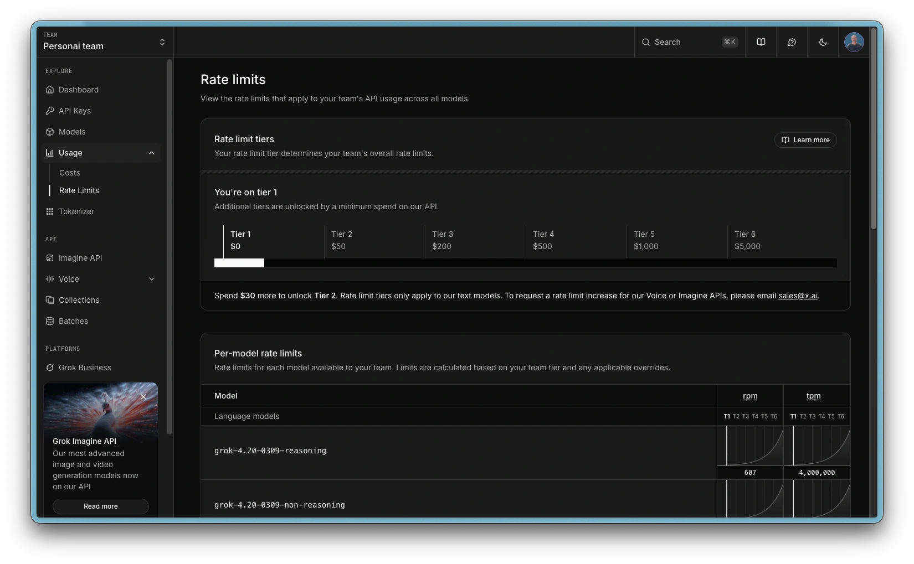Click the sales@x.ai email link
The width and height of the screenshot is (914, 564).
click(798, 296)
